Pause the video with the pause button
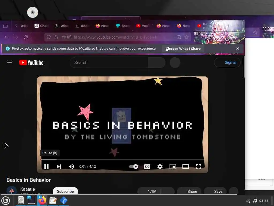Image resolution: width=274 pixels, height=206 pixels. (47, 166)
